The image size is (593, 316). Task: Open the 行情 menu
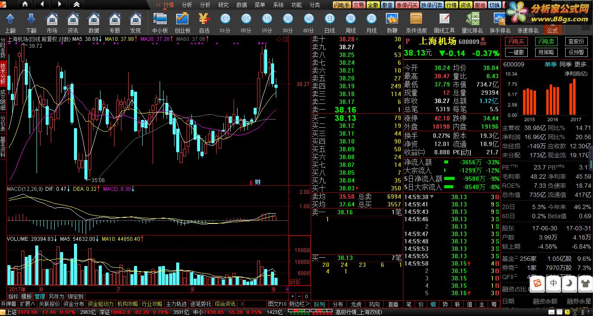click(168, 5)
